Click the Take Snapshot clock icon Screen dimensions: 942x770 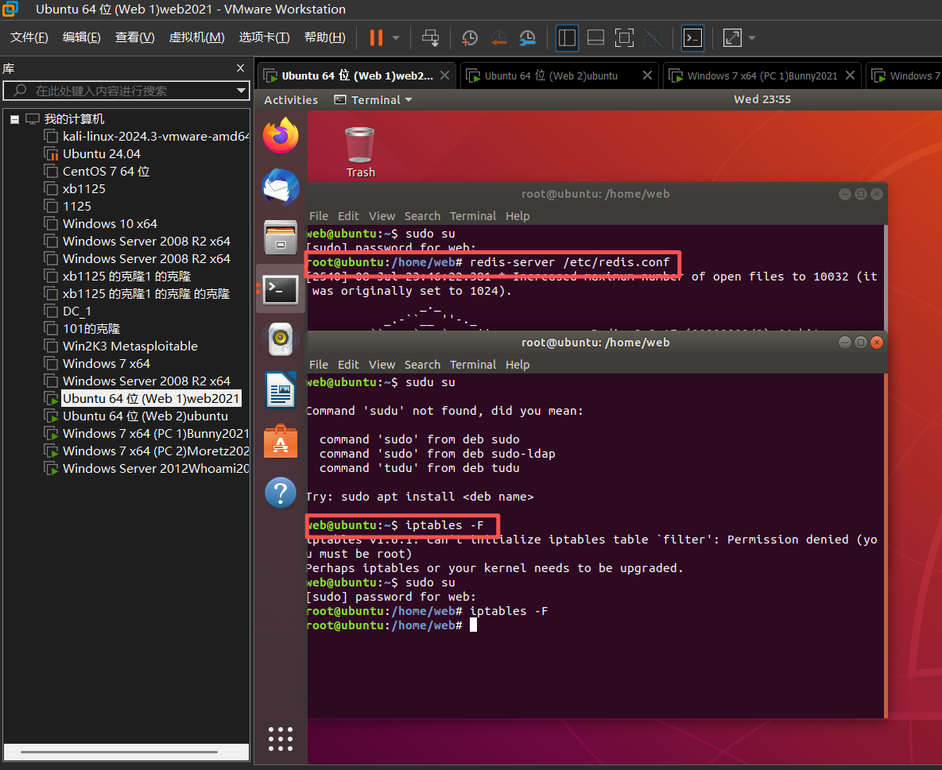pyautogui.click(x=469, y=38)
